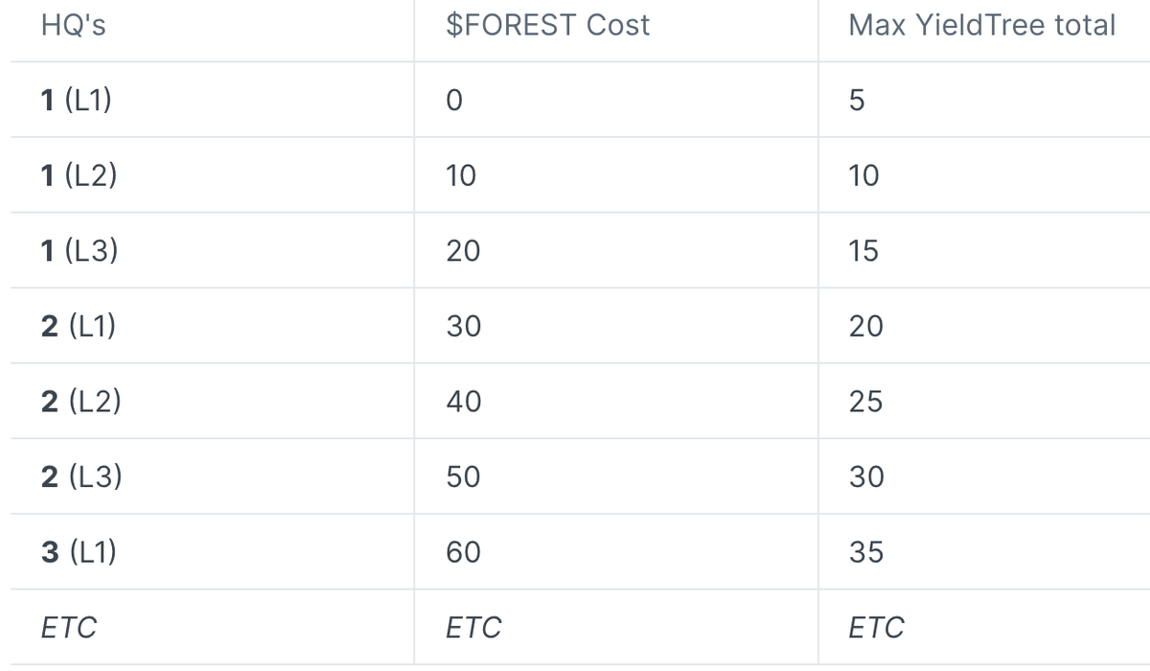The image size is (1150, 671).
Task: Select the "$FOREST Cost" column header
Action: click(x=548, y=25)
